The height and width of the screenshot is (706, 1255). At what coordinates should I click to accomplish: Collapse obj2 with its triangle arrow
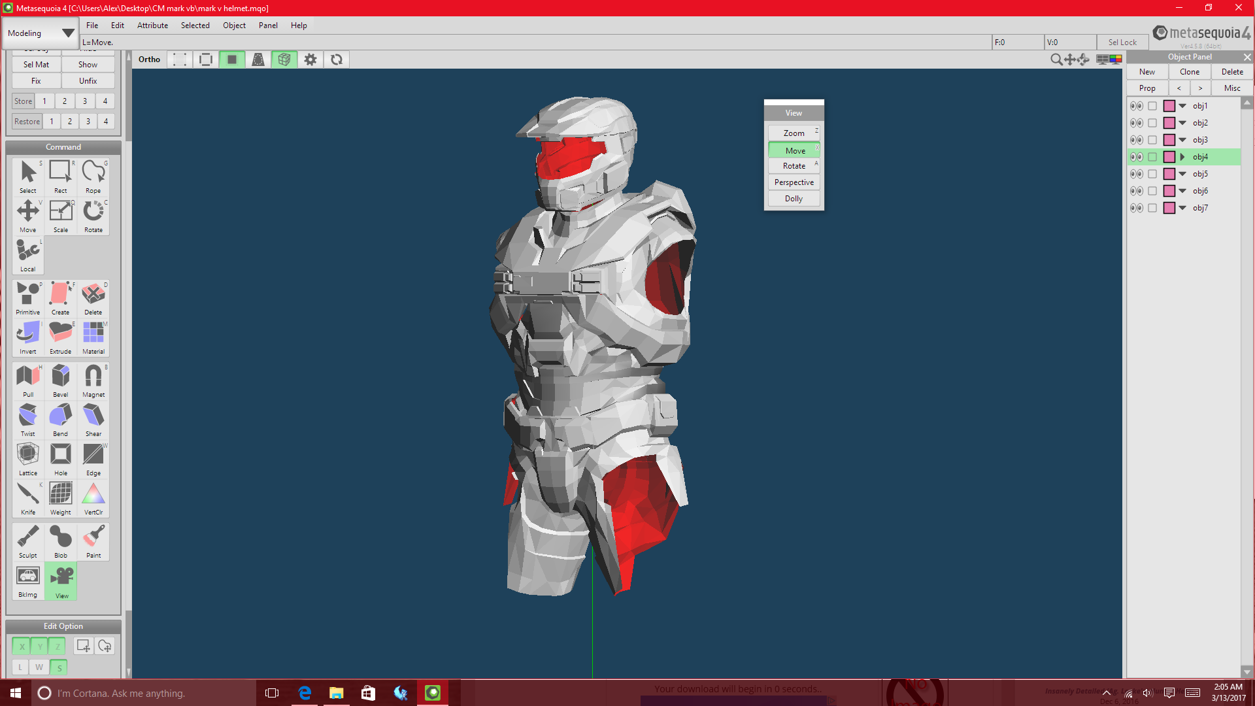pyautogui.click(x=1182, y=123)
